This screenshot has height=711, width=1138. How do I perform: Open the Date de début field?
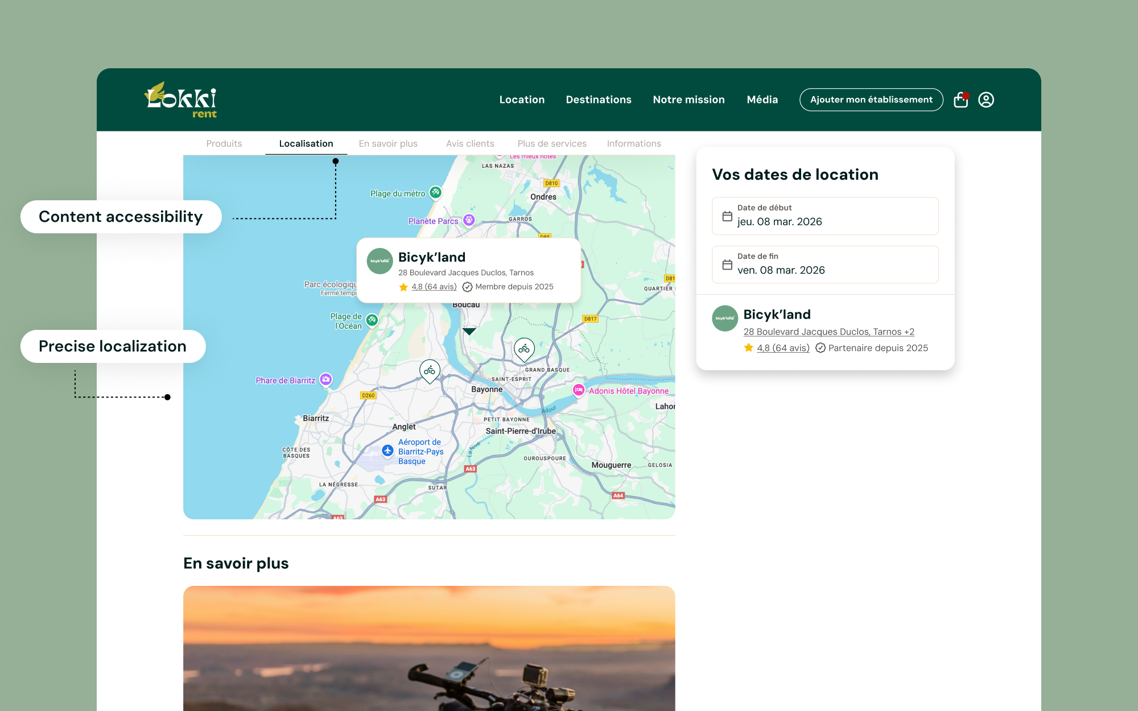pyautogui.click(x=825, y=216)
